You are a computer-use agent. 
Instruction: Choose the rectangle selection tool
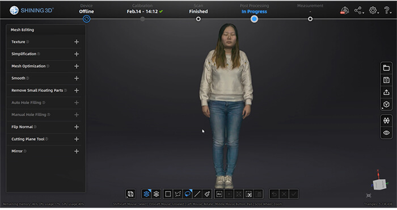(x=168, y=194)
